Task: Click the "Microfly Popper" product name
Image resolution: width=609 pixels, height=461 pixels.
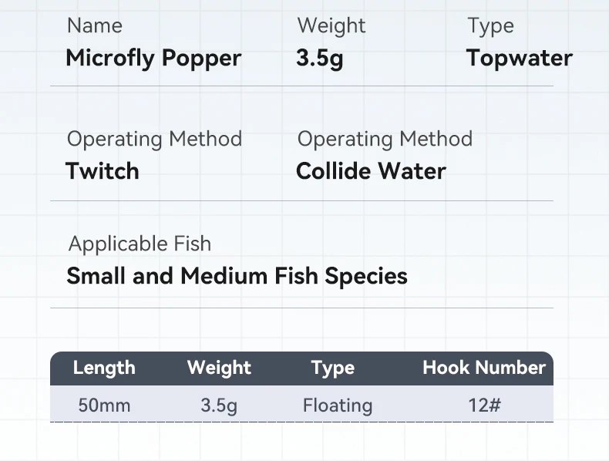Action: [153, 59]
